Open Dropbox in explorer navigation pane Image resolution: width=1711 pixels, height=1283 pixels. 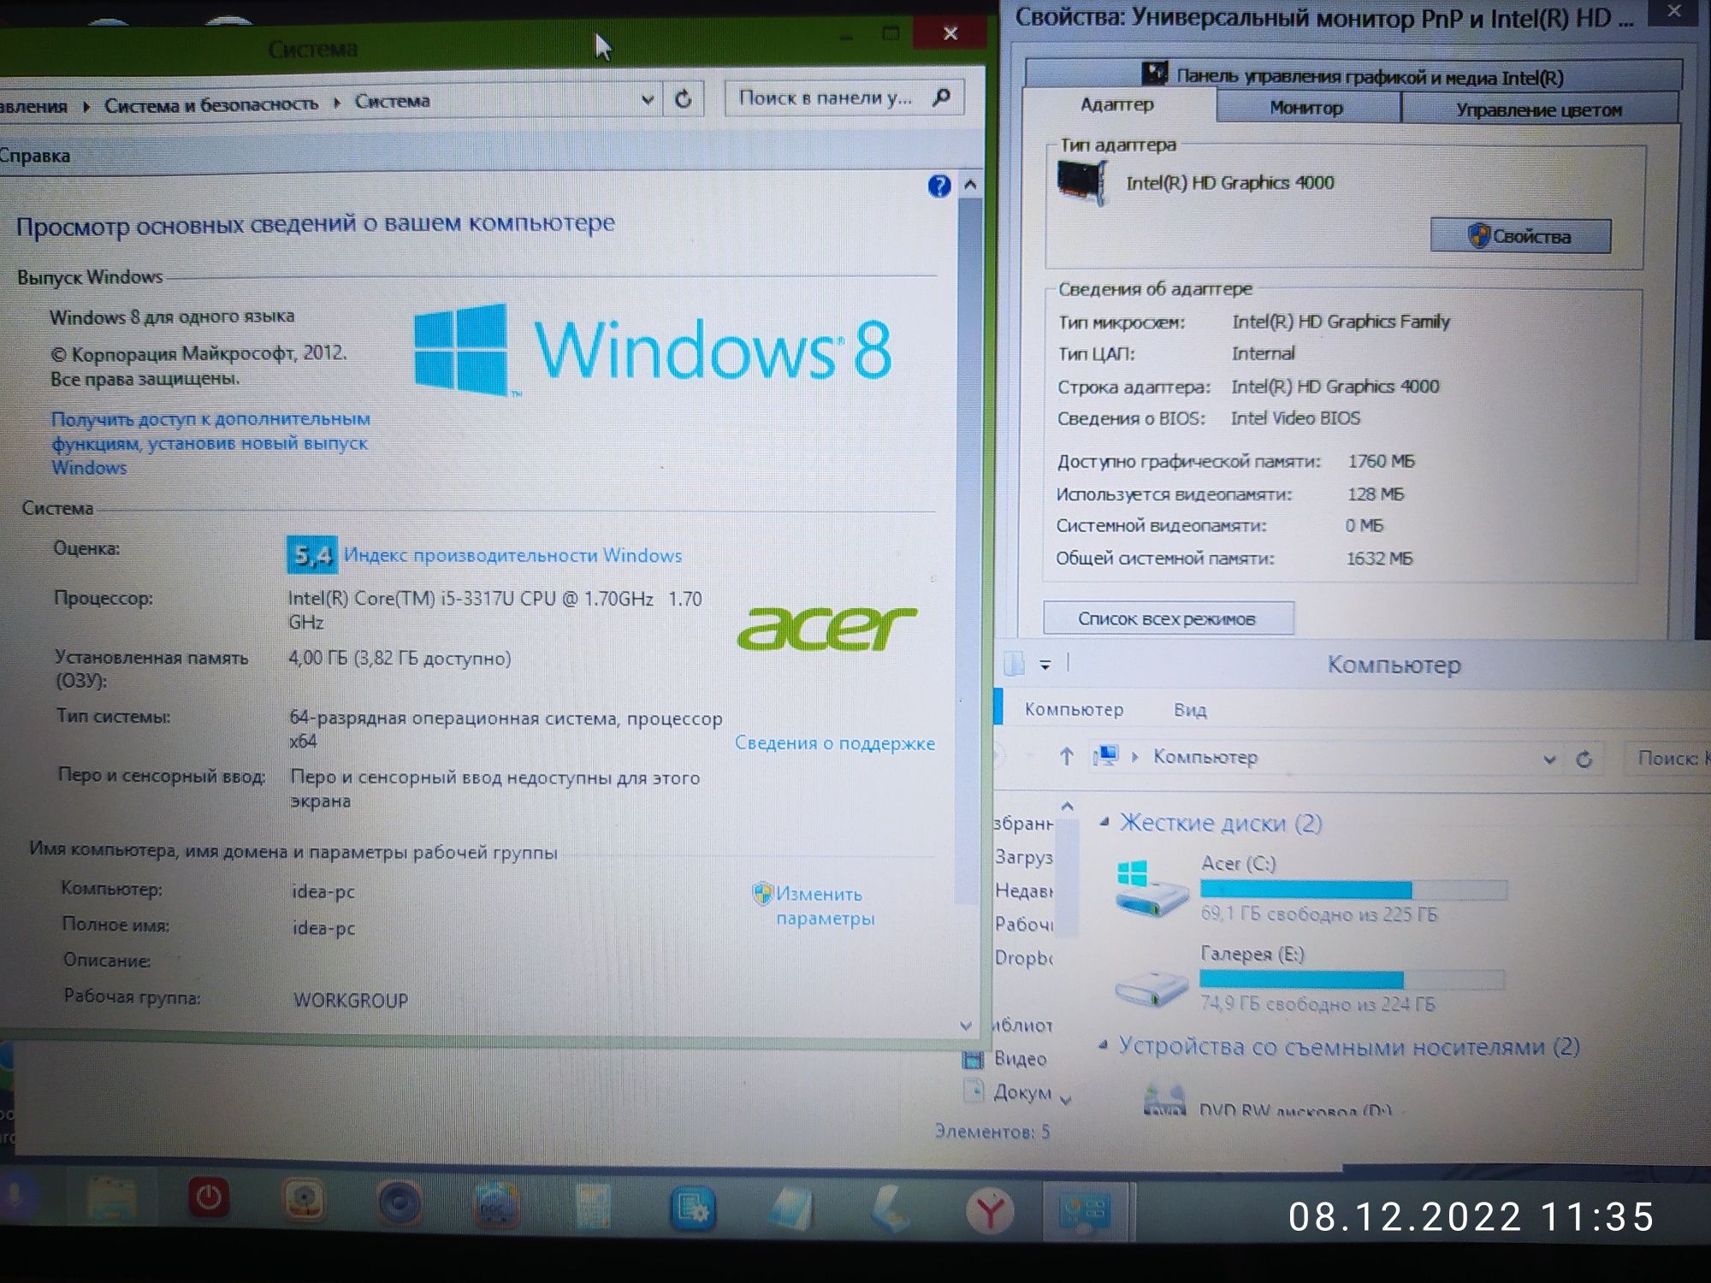pos(1023,958)
